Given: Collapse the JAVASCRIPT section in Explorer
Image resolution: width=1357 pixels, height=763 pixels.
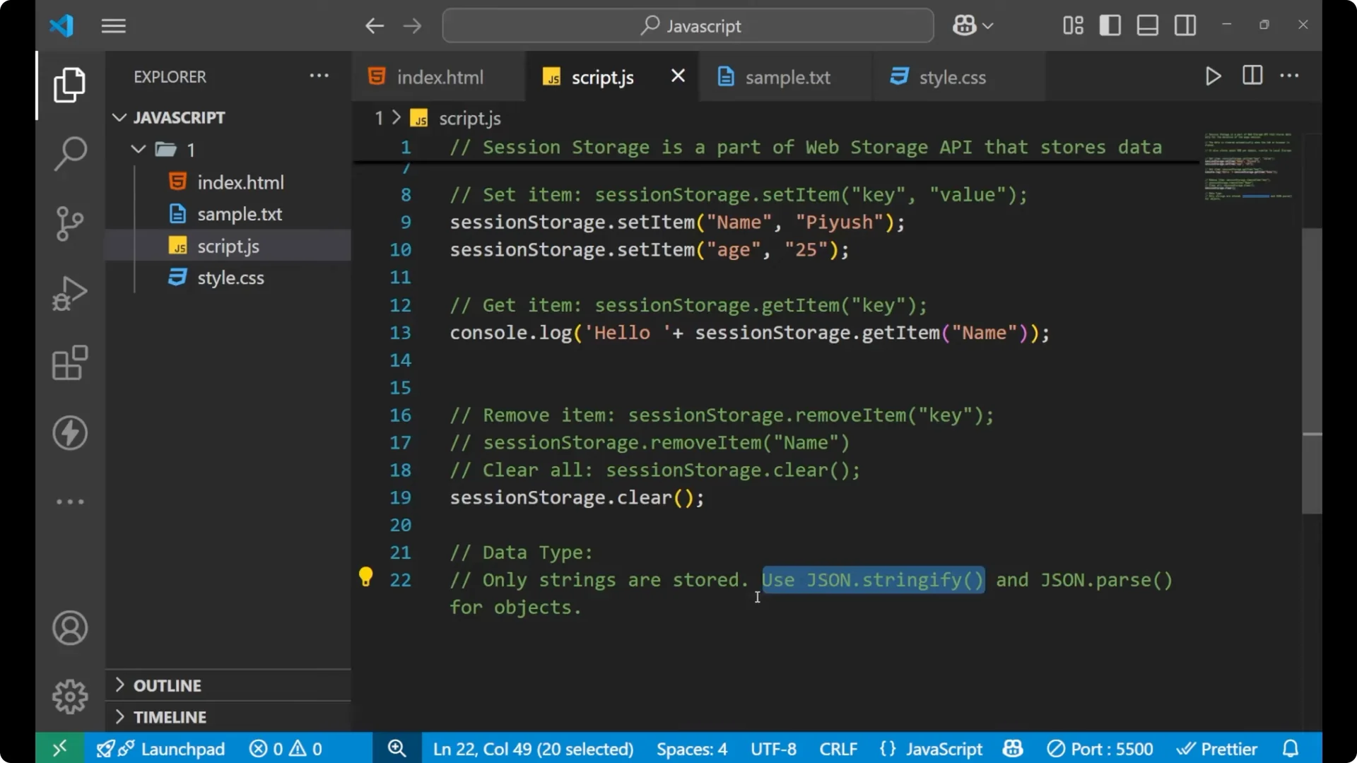Looking at the screenshot, I should coord(119,117).
